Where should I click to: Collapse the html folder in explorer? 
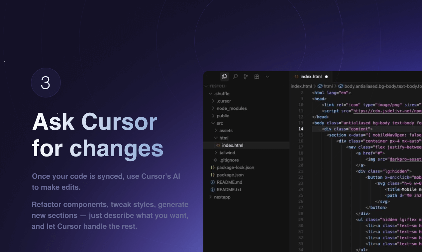pos(216,138)
